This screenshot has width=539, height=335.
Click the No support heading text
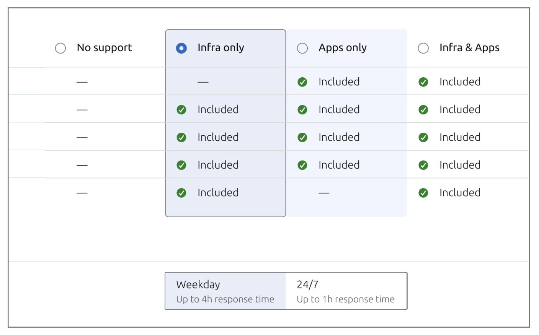pos(105,48)
